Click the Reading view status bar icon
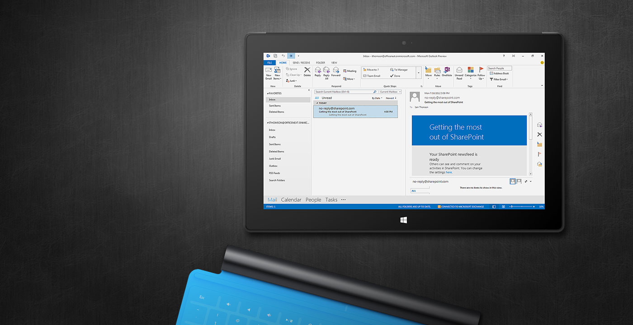The image size is (633, 325). pyautogui.click(x=504, y=207)
